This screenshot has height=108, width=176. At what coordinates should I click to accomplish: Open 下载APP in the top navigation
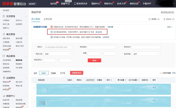coord(147,4)
